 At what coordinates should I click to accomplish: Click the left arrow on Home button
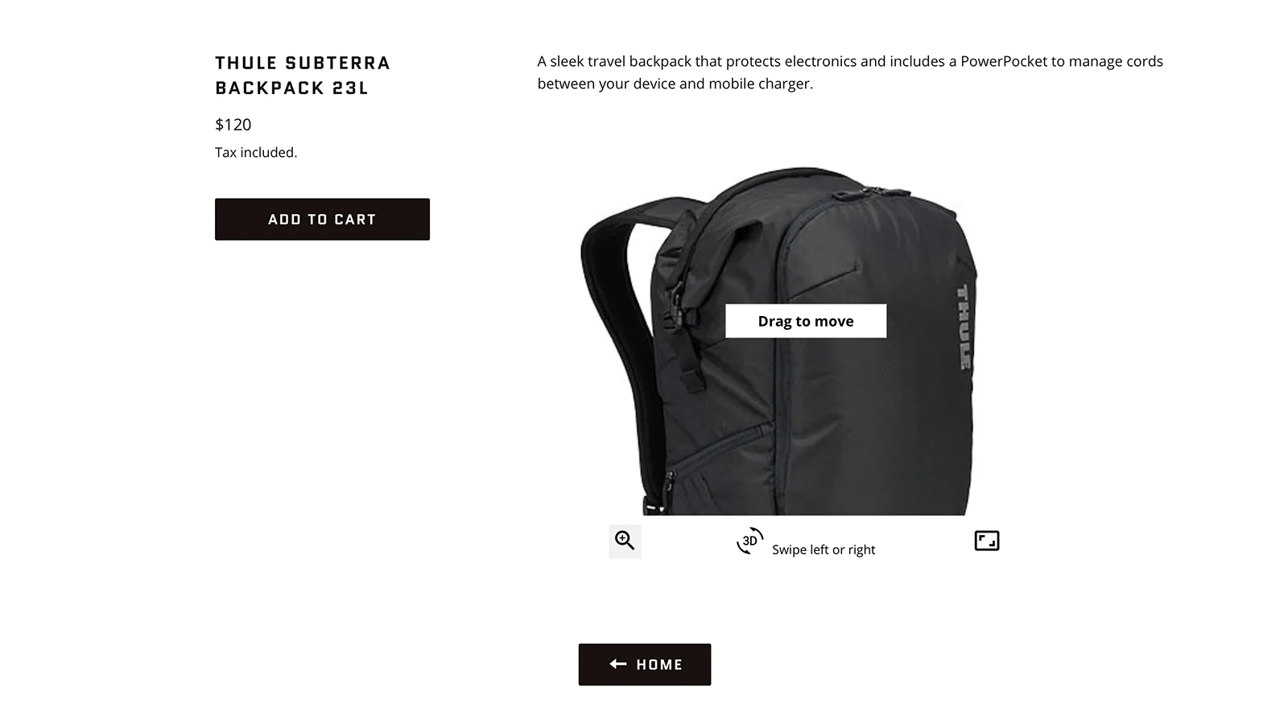pos(618,664)
